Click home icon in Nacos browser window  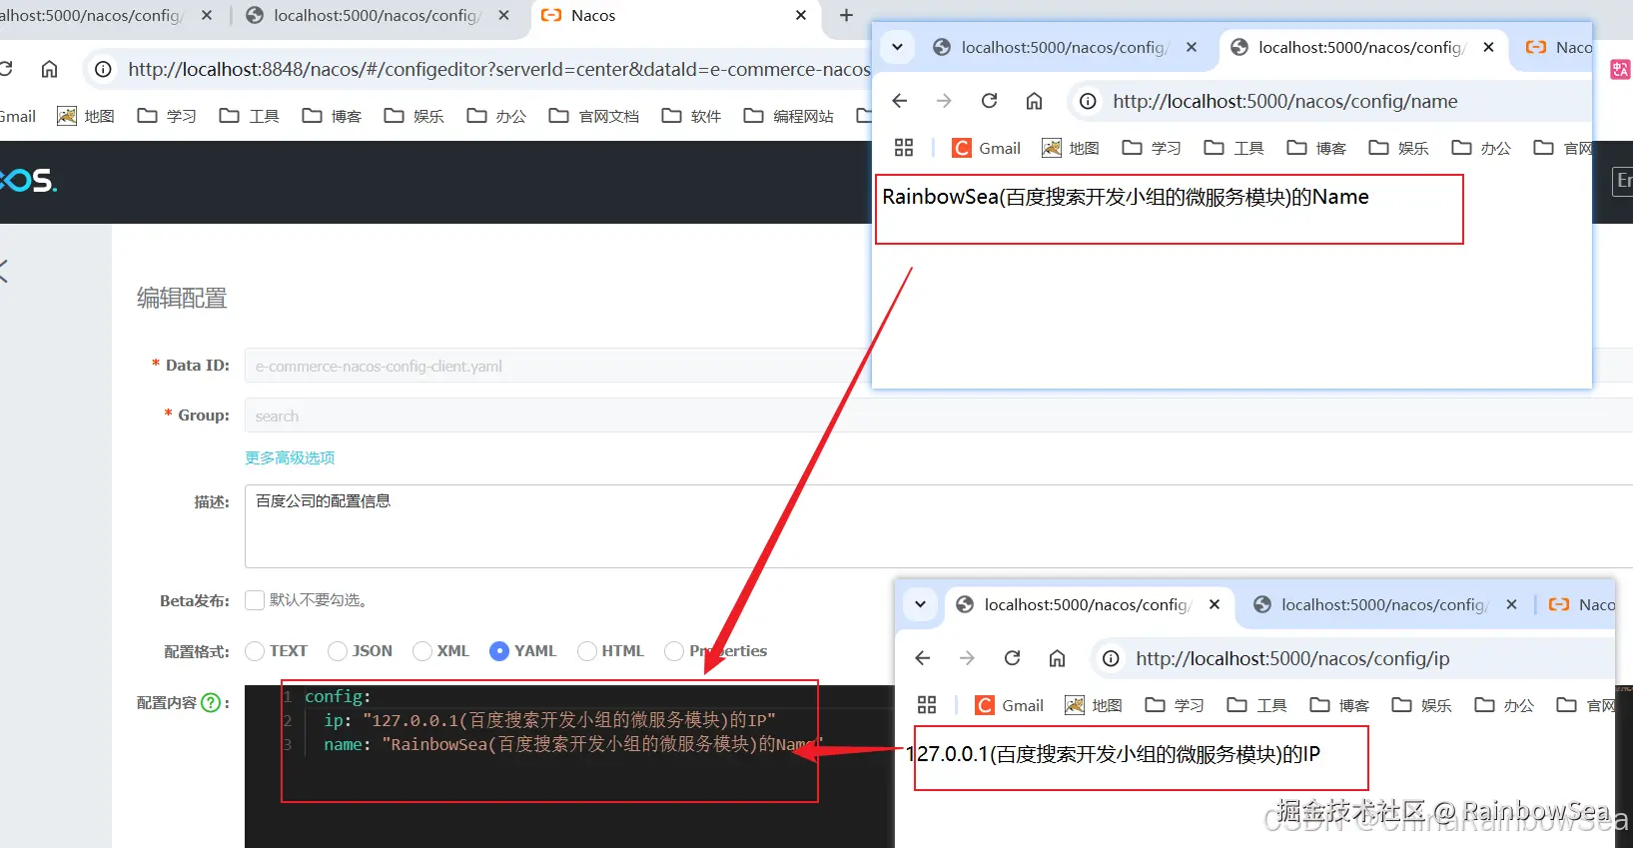pyautogui.click(x=49, y=69)
